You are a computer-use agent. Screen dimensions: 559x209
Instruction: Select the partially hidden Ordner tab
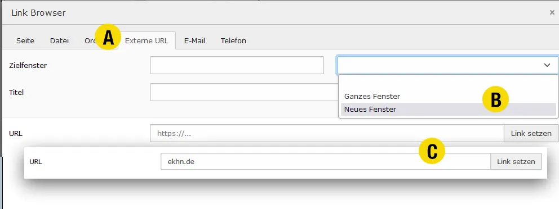(89, 40)
